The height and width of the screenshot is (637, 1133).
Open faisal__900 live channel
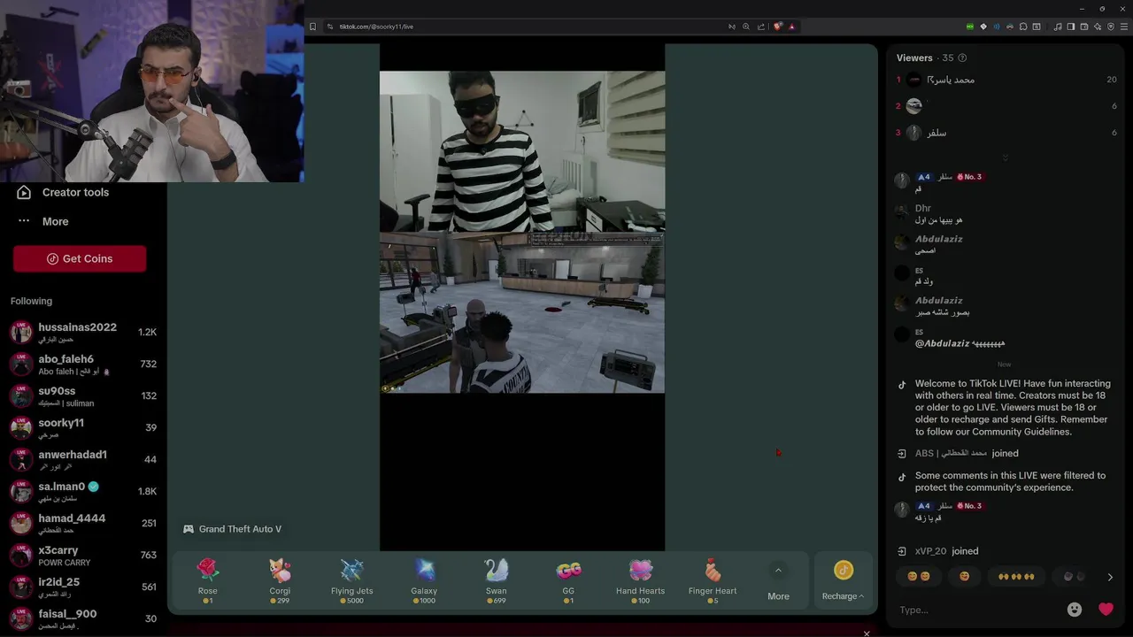pos(83,618)
